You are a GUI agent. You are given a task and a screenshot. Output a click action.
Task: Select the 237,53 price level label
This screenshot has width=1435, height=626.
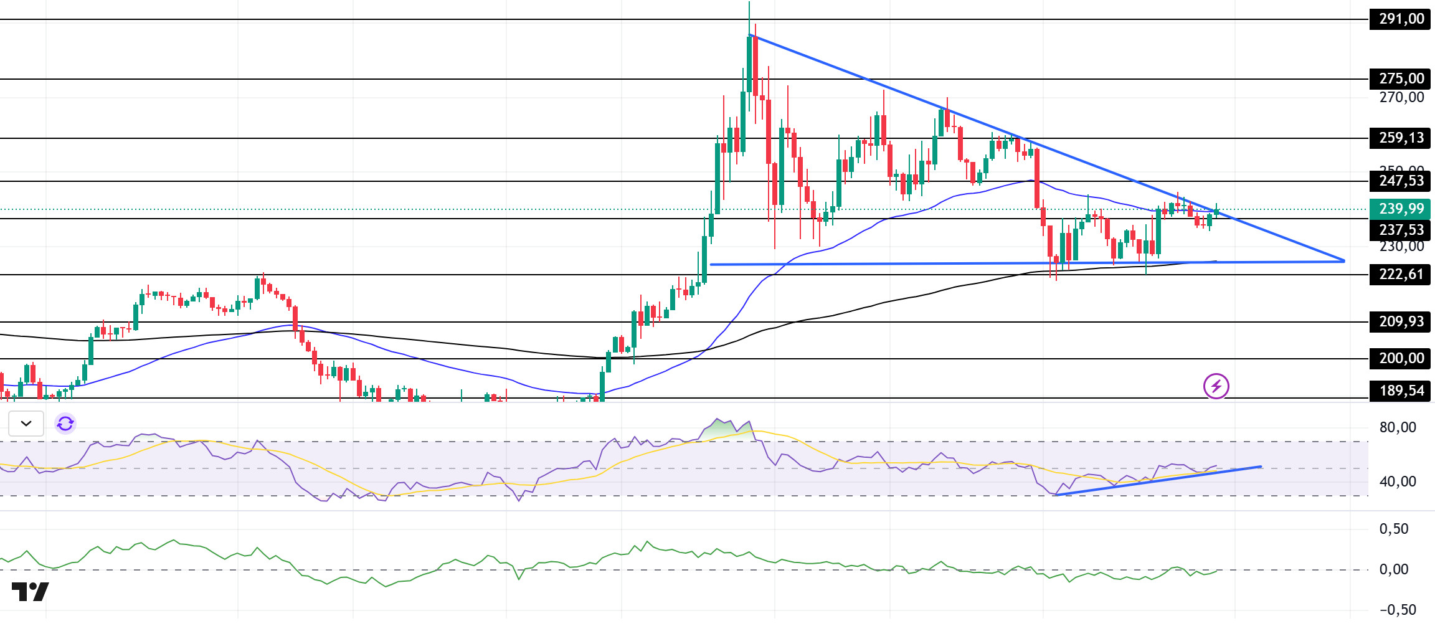(x=1400, y=230)
